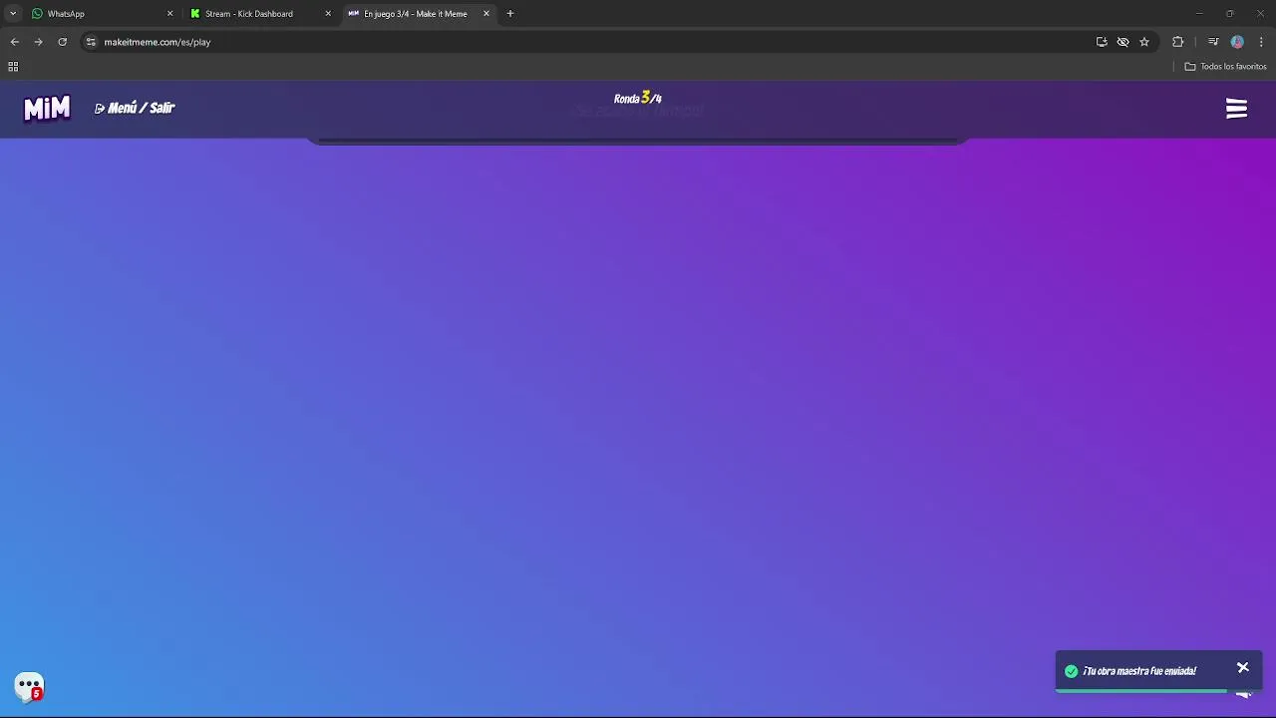Open the media controls icon

point(1213,42)
